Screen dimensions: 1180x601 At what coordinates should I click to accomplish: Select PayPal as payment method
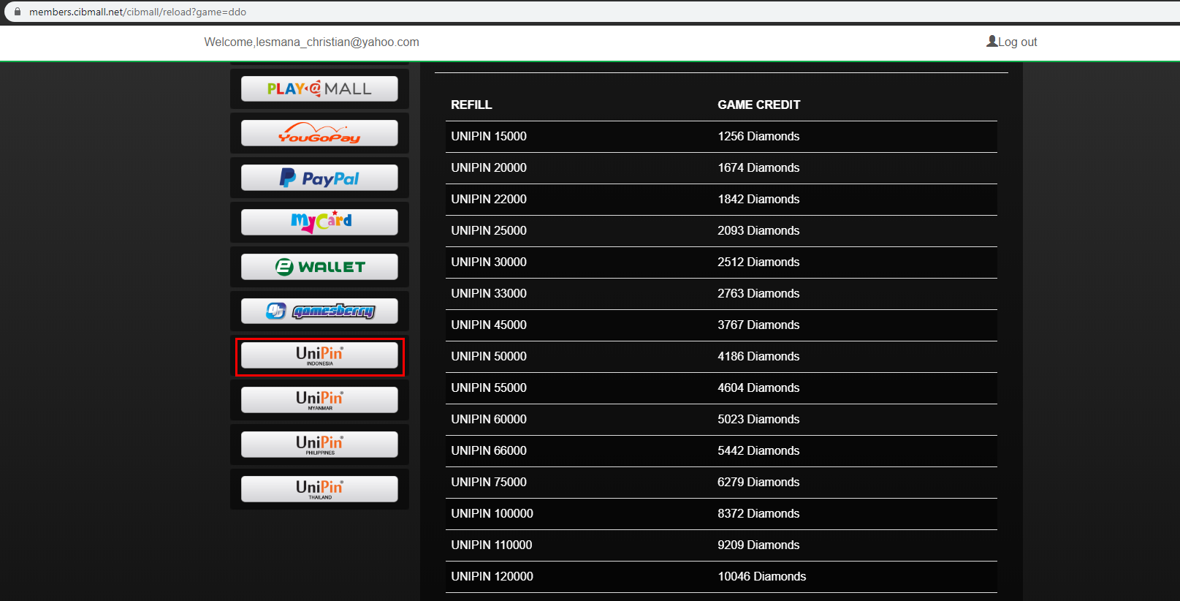(319, 178)
